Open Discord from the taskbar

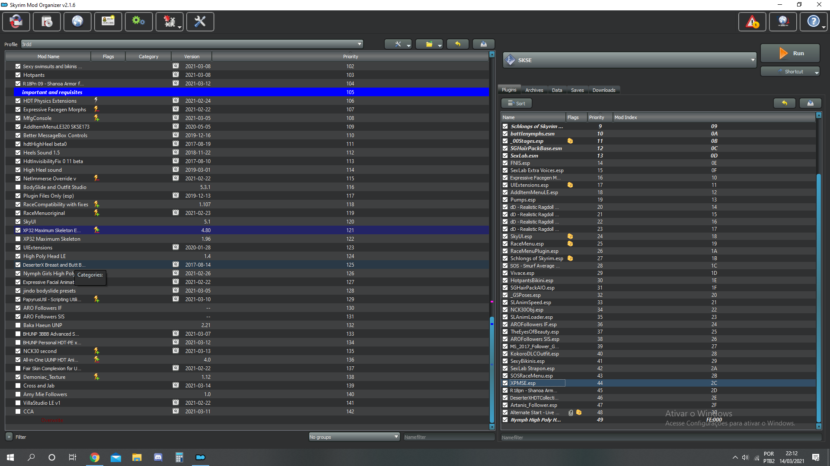(158, 457)
